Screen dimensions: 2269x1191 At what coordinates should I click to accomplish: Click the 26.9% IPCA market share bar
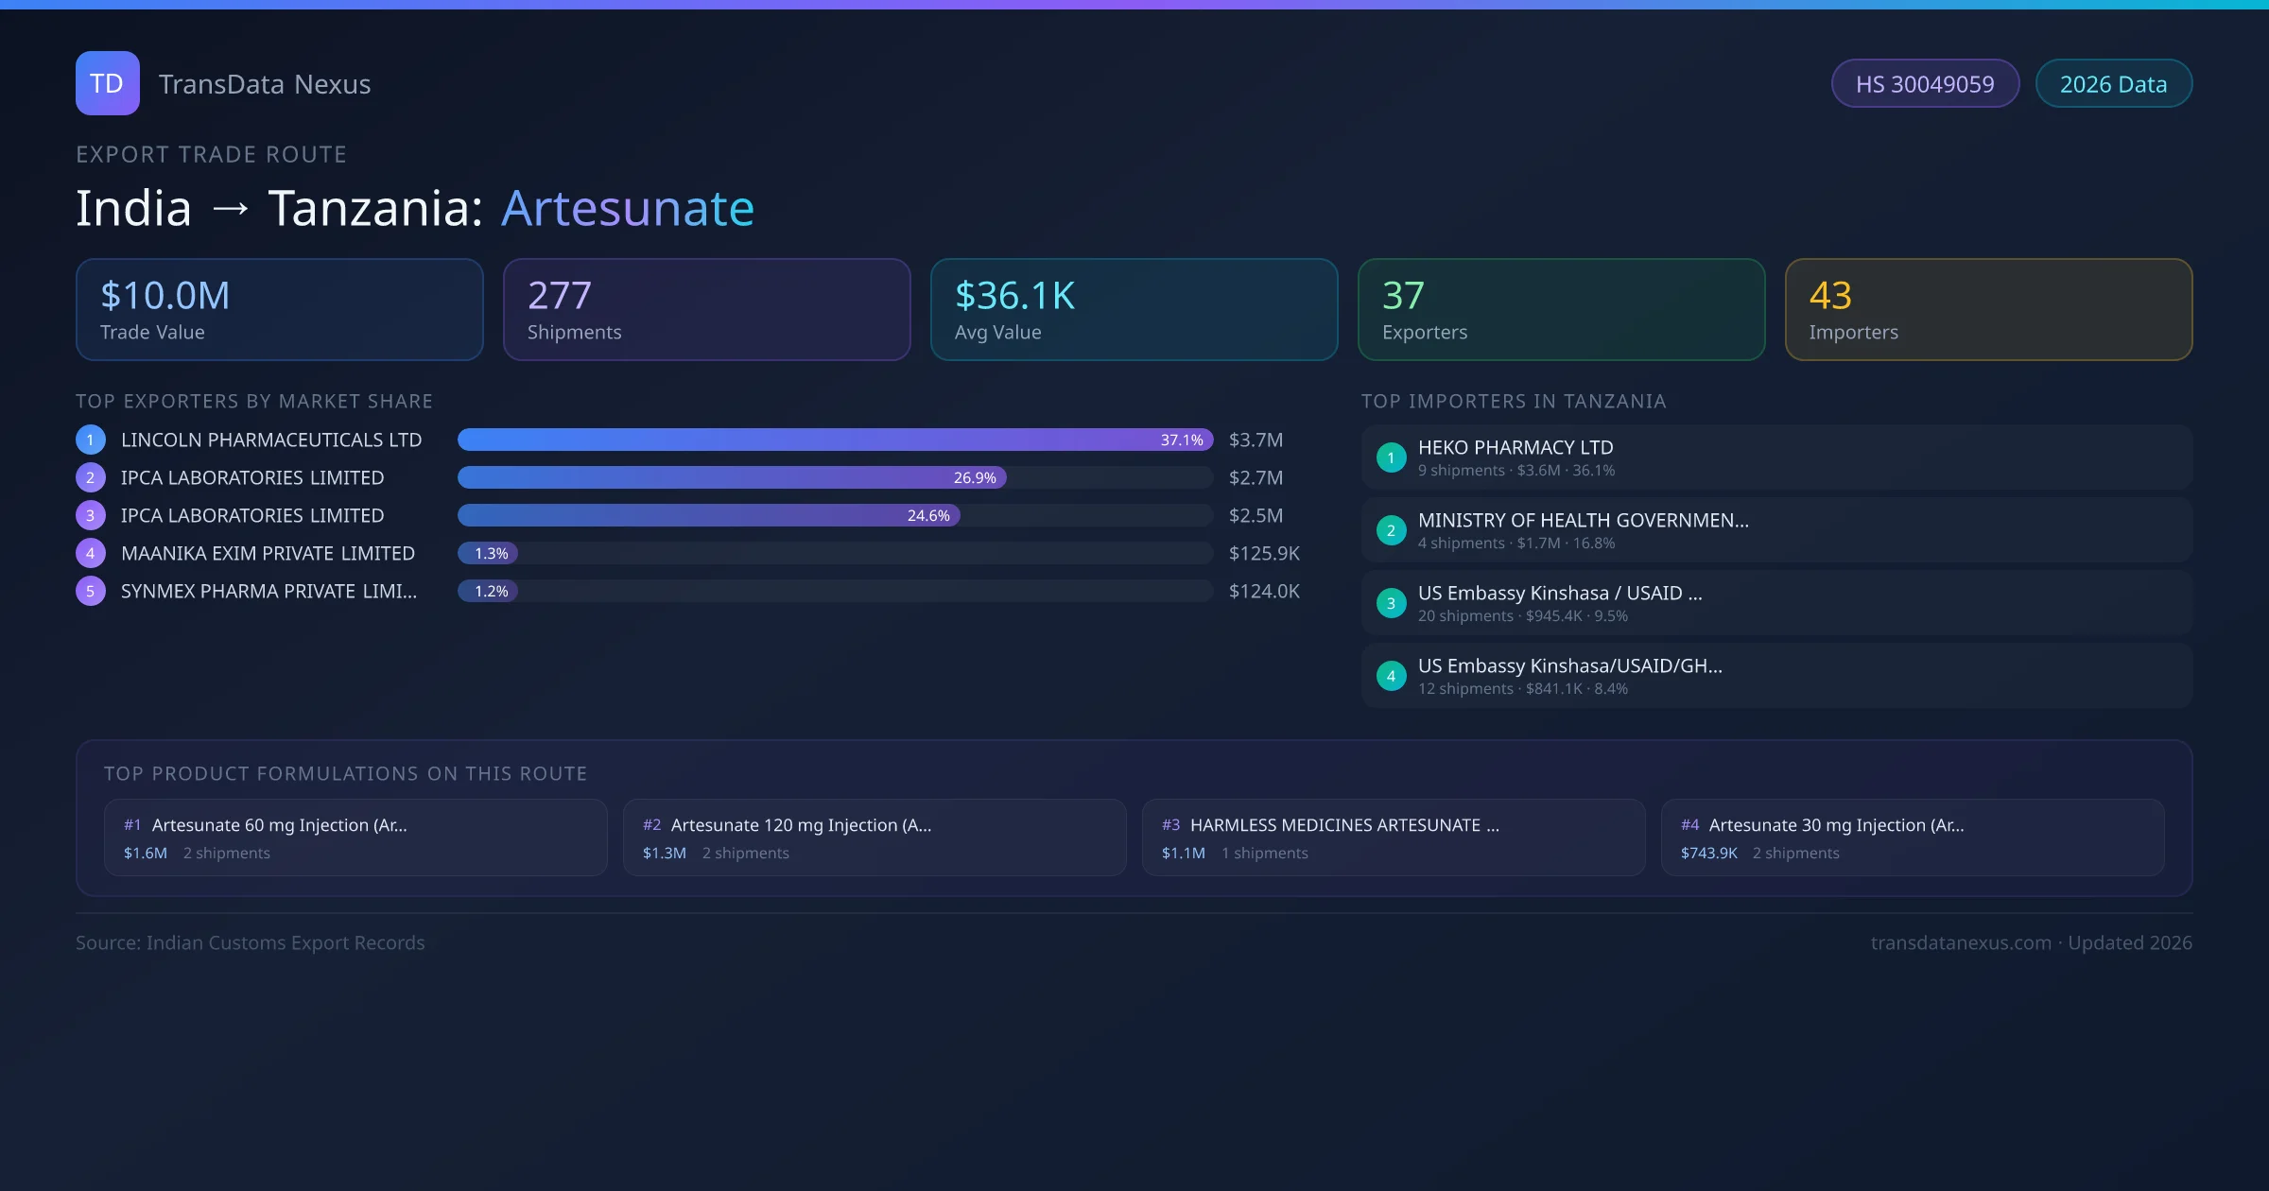point(731,477)
